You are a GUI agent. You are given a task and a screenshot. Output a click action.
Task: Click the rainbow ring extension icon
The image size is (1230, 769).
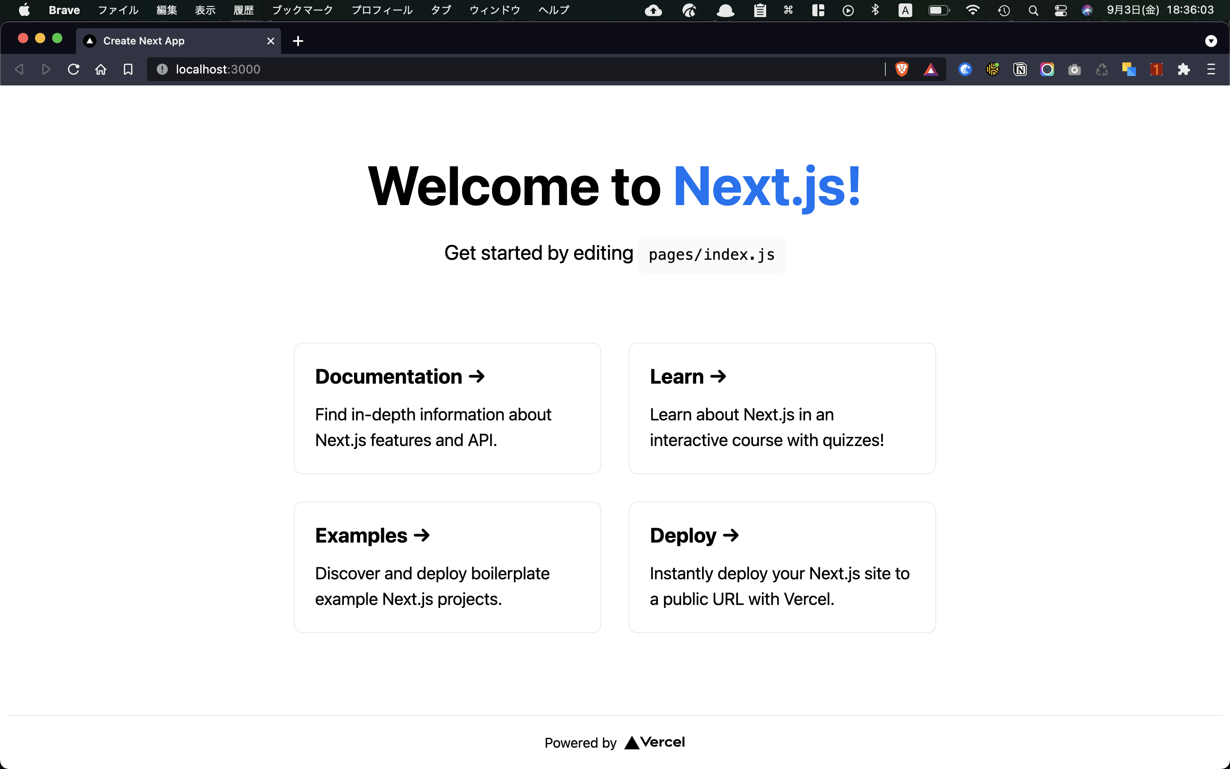tap(1047, 69)
